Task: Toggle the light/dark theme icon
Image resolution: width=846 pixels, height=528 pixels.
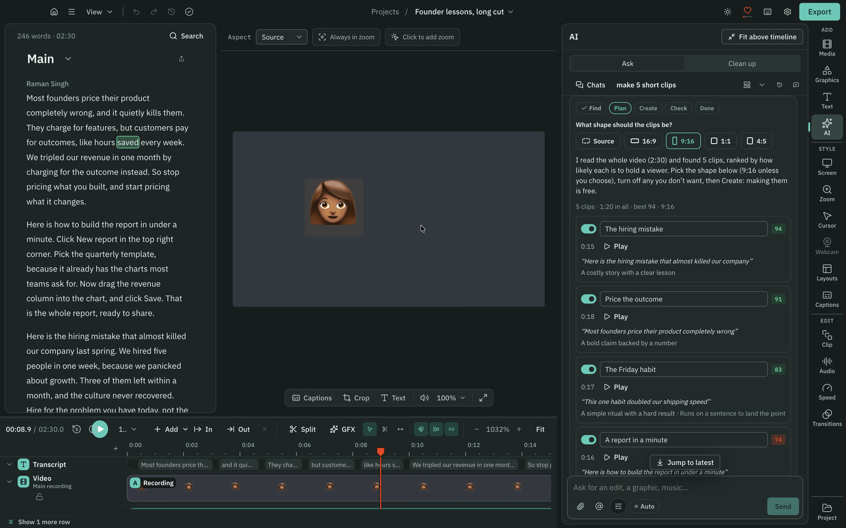Action: click(728, 12)
